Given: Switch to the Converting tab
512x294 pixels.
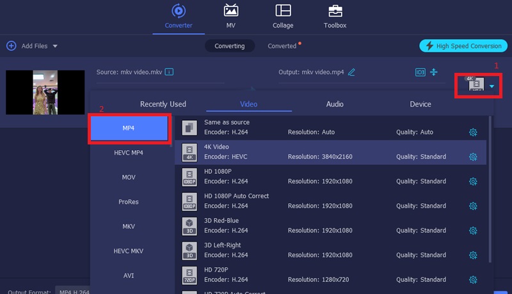Looking at the screenshot, I should pos(230,46).
